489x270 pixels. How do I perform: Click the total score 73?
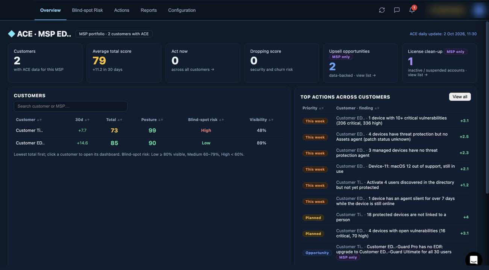[x=114, y=130]
